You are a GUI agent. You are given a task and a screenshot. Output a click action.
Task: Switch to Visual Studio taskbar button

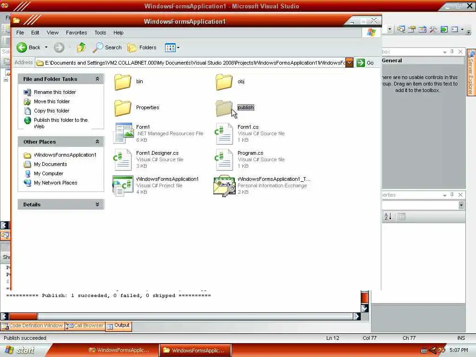[x=119, y=350]
